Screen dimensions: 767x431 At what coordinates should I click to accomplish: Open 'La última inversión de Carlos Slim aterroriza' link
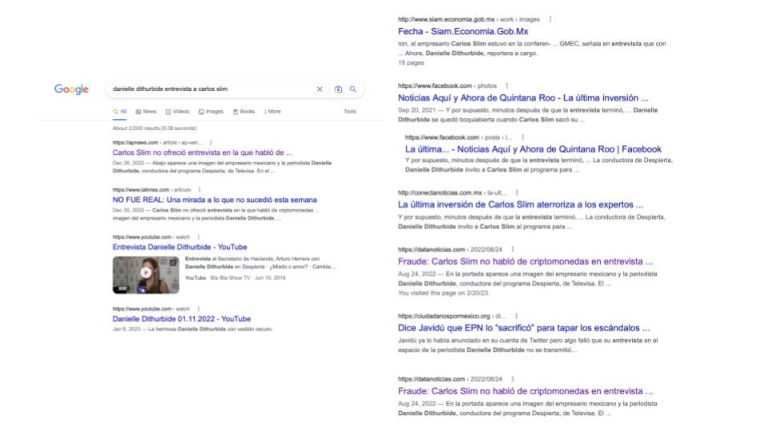coord(520,205)
